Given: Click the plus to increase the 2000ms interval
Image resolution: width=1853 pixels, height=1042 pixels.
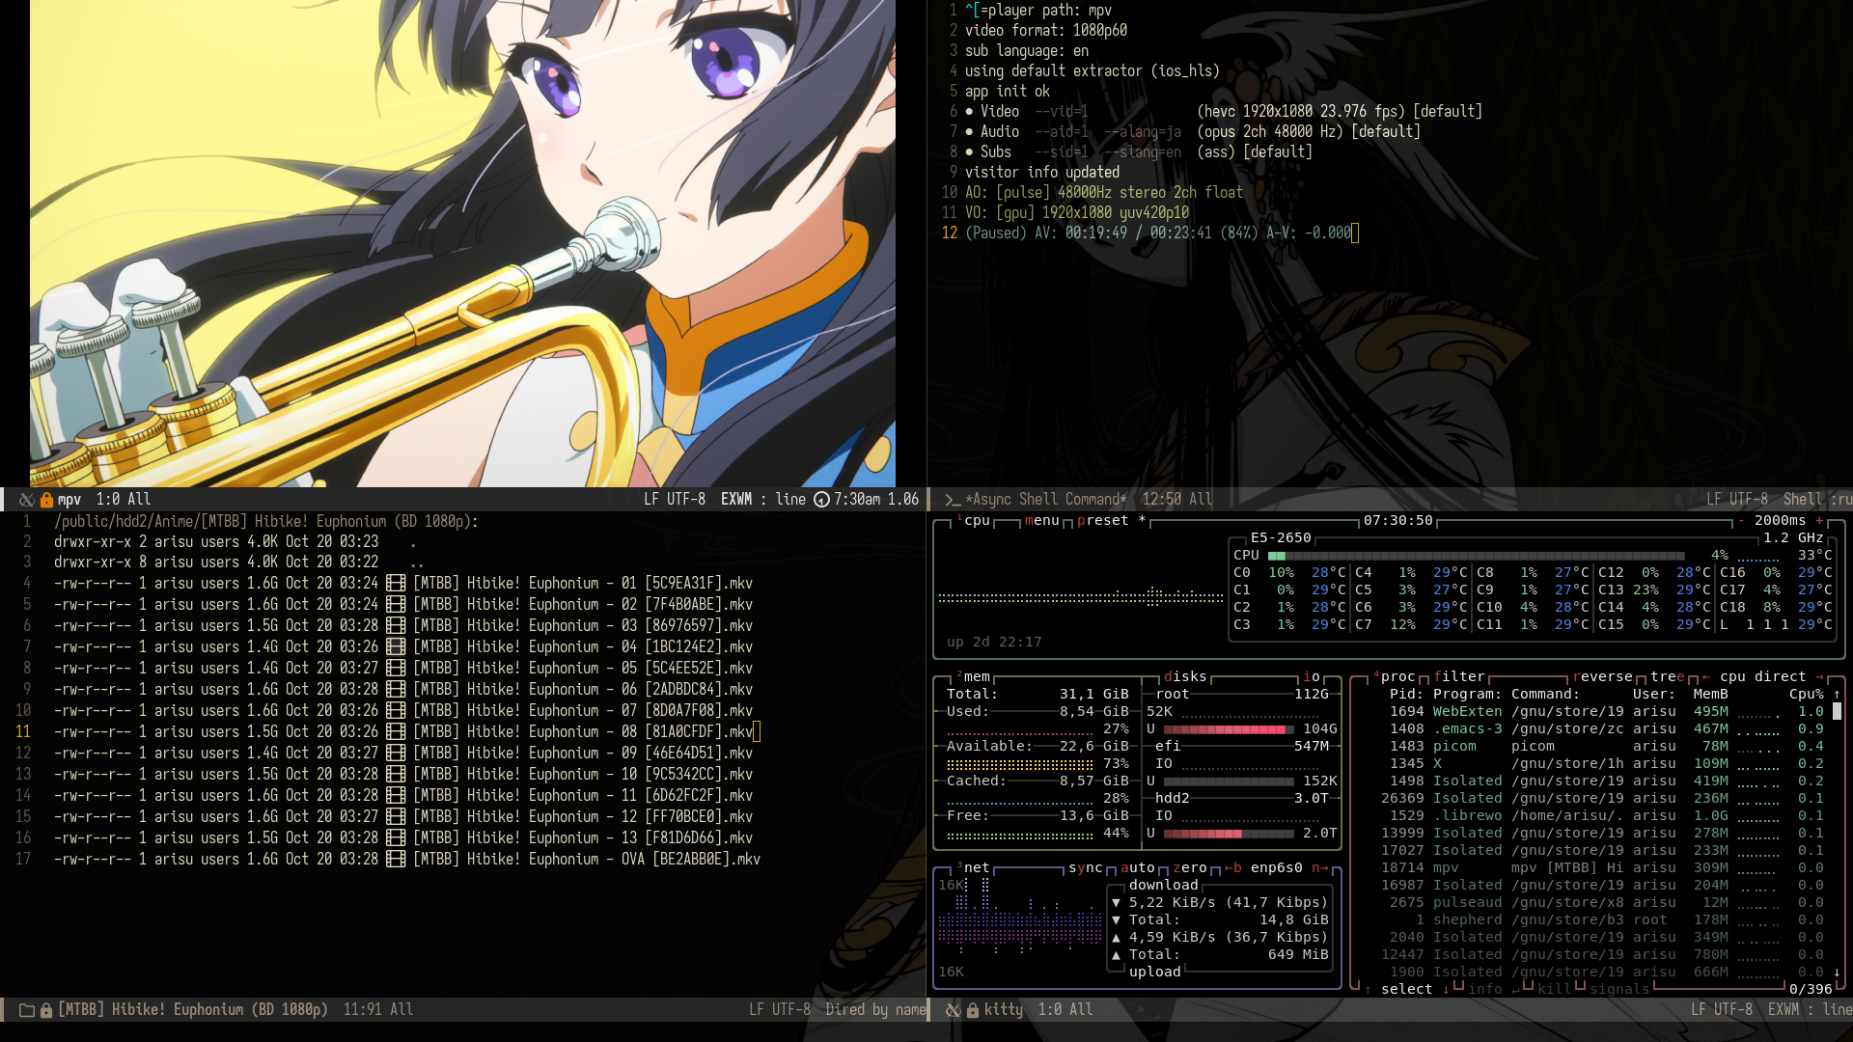Looking at the screenshot, I should [x=1819, y=521].
